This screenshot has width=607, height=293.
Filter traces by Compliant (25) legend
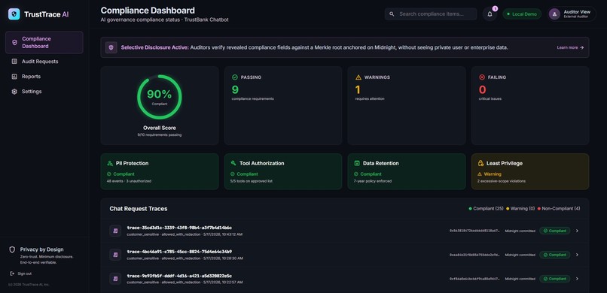click(486, 208)
